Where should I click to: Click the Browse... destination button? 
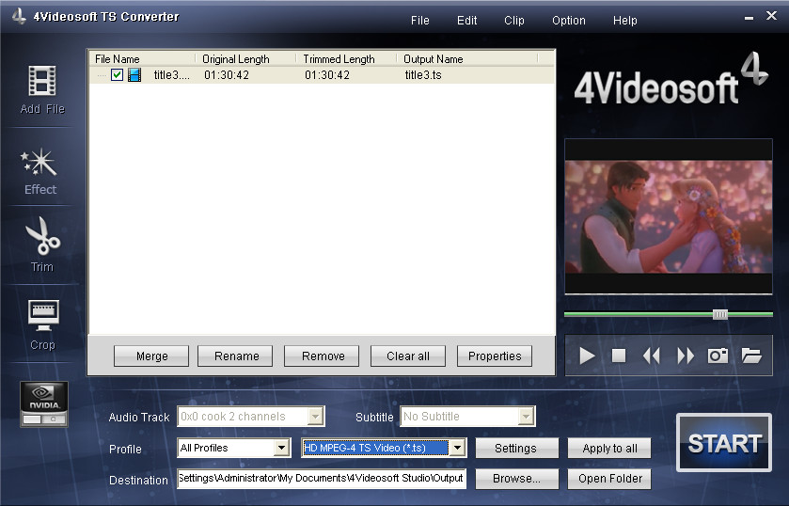(517, 479)
